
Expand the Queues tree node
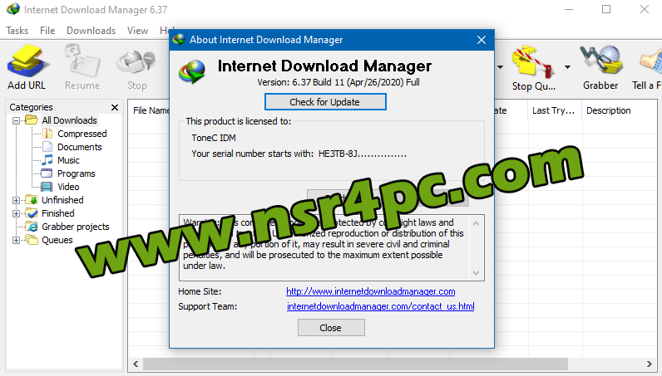[16, 240]
